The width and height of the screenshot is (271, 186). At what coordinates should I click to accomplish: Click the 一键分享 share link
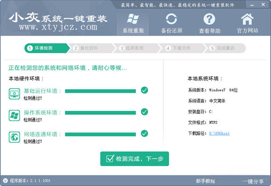(253, 181)
